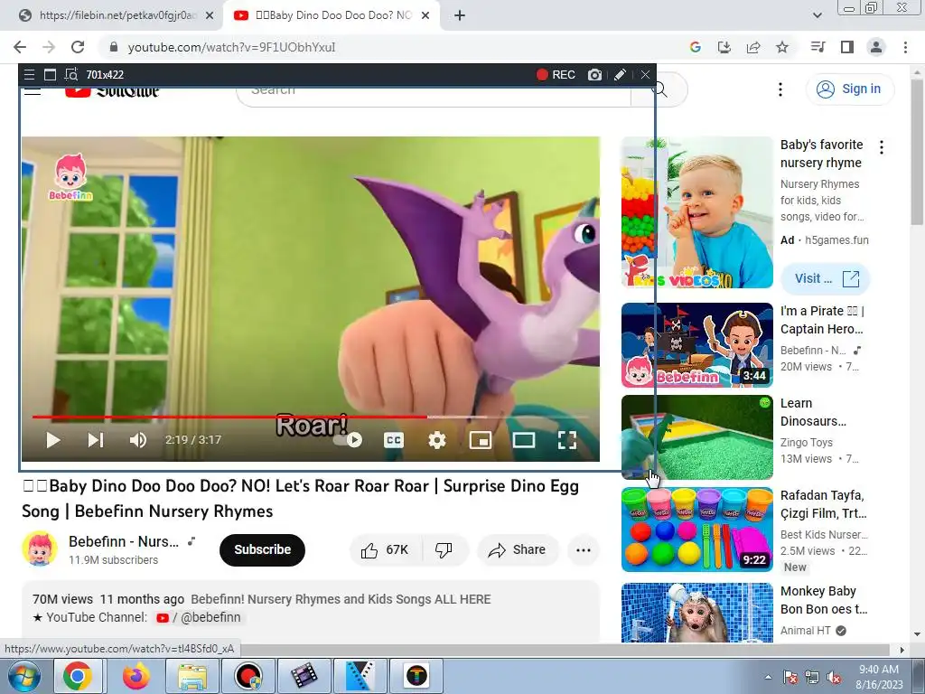
Task: Open Bebefinn - Nurs... channel name link
Action: (123, 542)
